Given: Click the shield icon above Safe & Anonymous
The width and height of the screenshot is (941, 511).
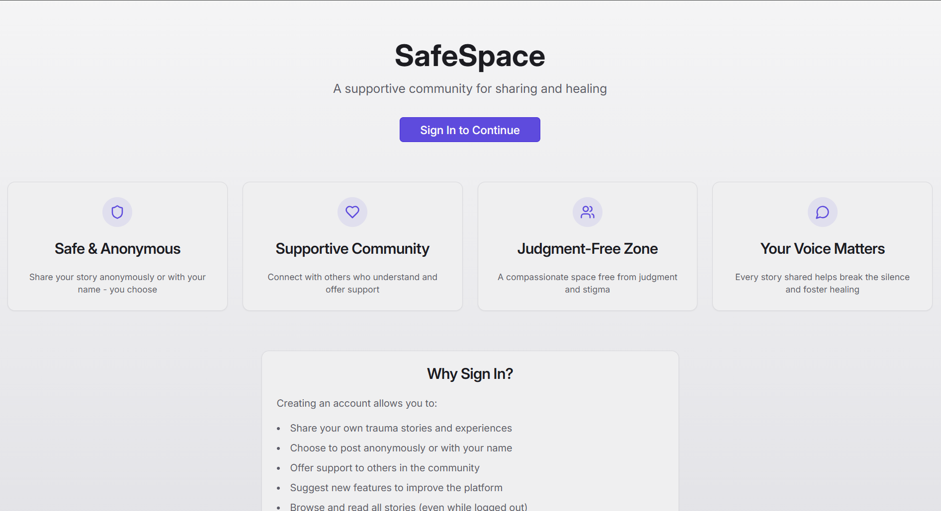Looking at the screenshot, I should click(x=117, y=212).
